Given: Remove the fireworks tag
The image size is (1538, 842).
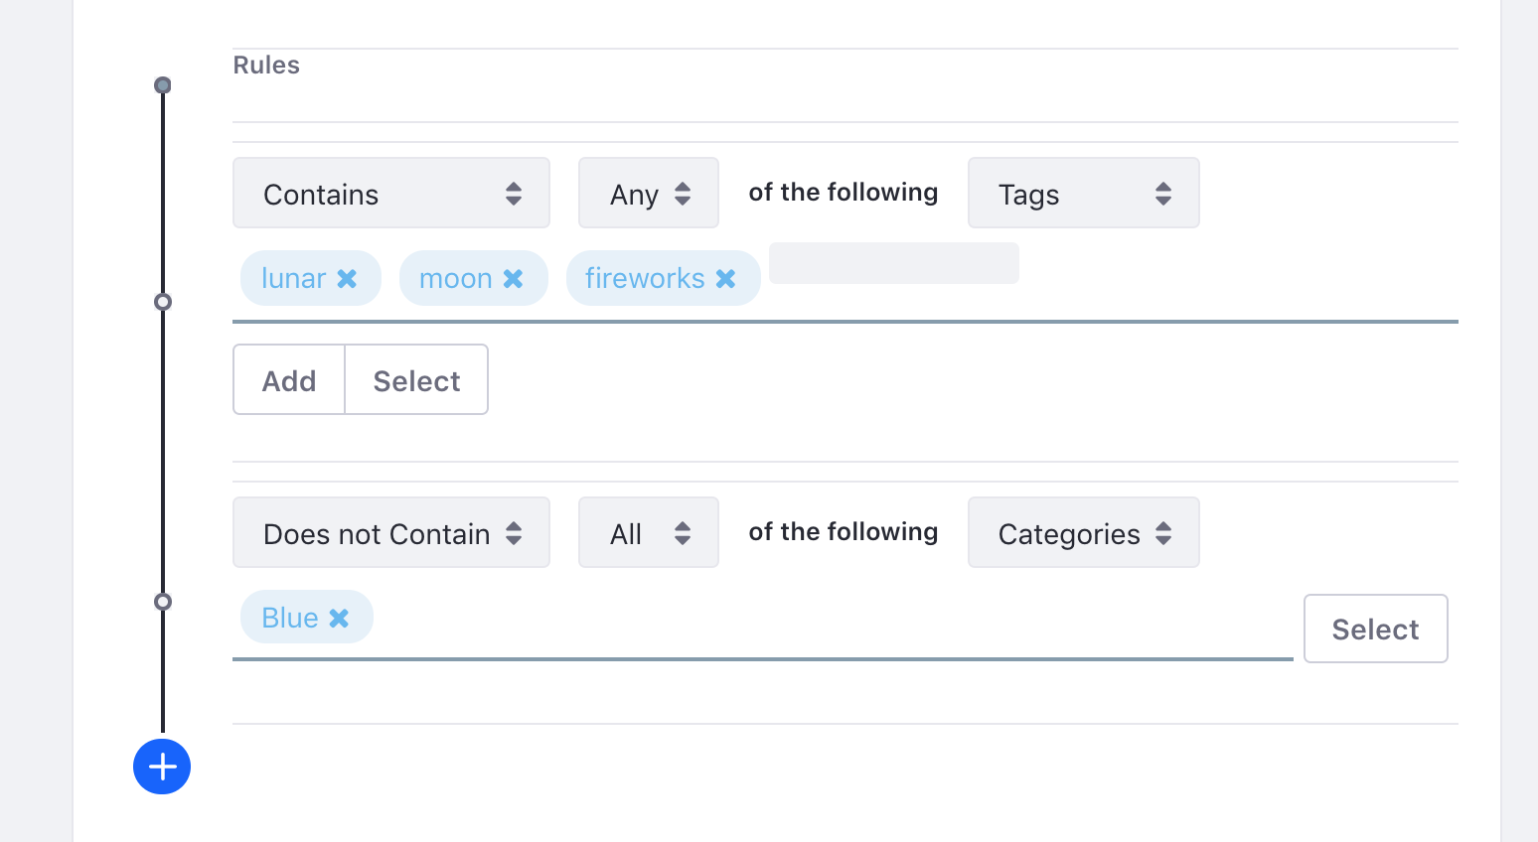Looking at the screenshot, I should (x=726, y=279).
